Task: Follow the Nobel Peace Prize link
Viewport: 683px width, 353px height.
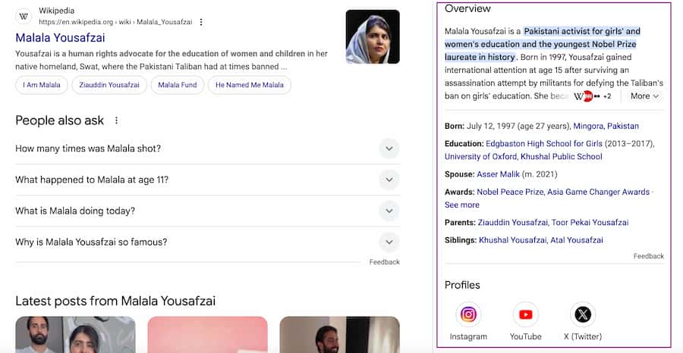Action: (510, 192)
